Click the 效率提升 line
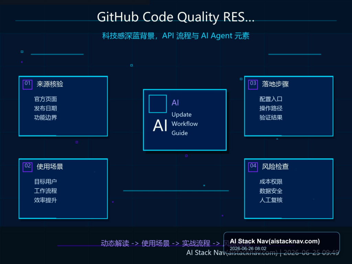Viewport: 352px width, 264px height. point(46,200)
